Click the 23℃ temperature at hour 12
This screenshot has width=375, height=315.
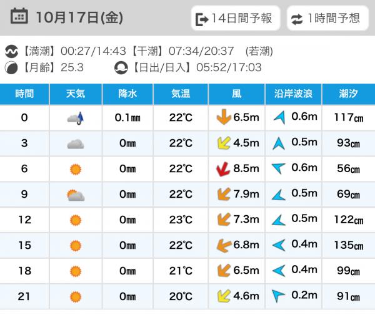coord(181,220)
